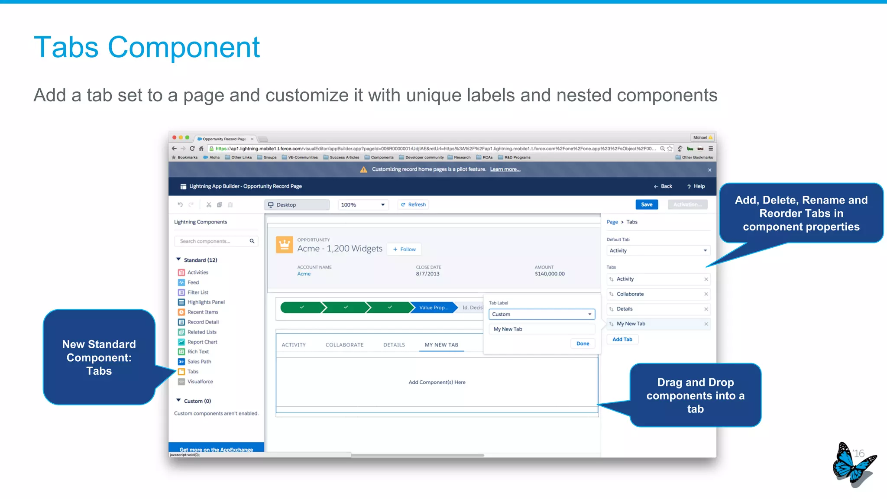Open the Default Tab Activity dropdown

pos(658,251)
